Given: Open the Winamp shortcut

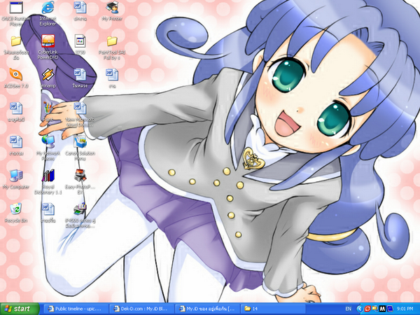Looking at the screenshot, I should [x=48, y=74].
